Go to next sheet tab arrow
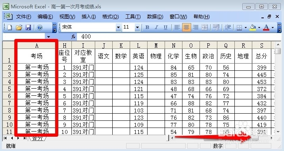 (18, 138)
